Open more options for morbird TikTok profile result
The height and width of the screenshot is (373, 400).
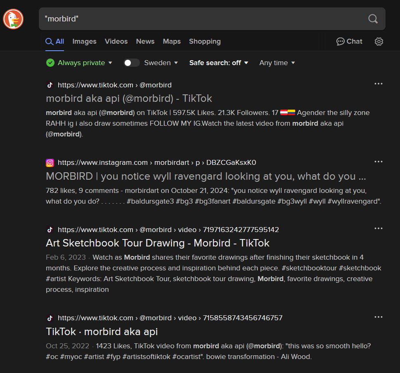(x=378, y=84)
